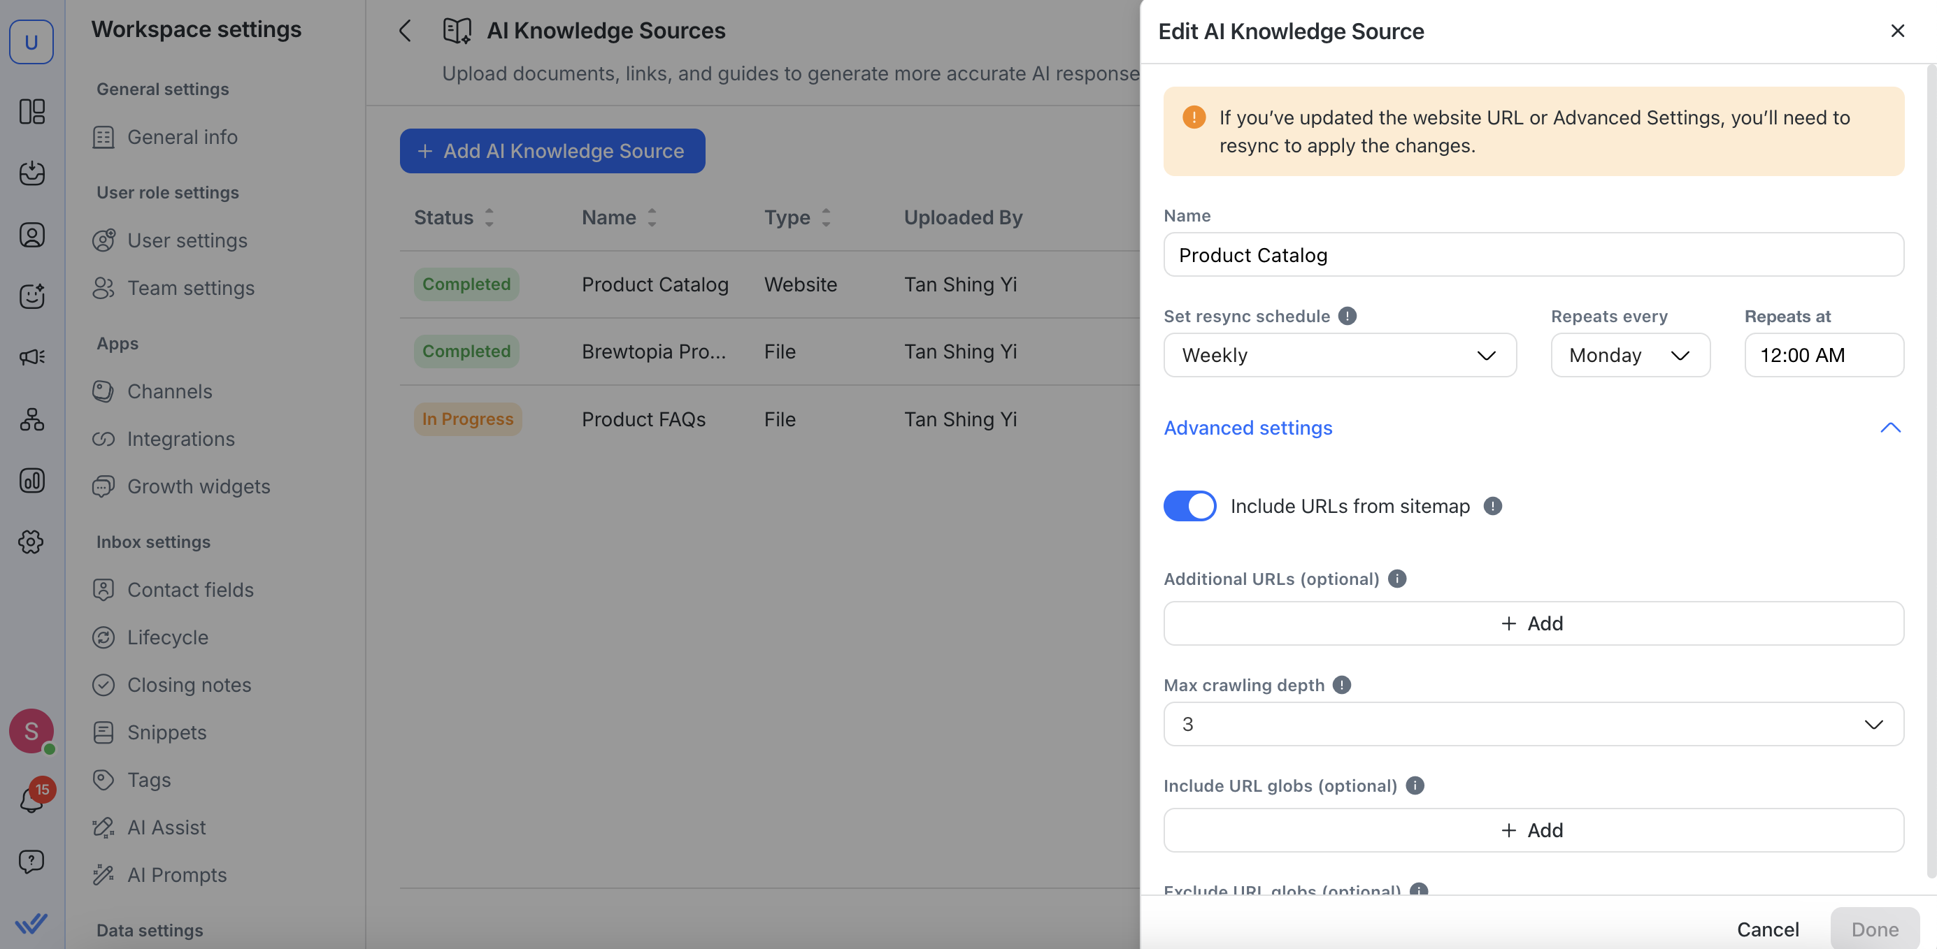Open AI Assist in the settings menu
This screenshot has height=949, width=1937.
[166, 827]
